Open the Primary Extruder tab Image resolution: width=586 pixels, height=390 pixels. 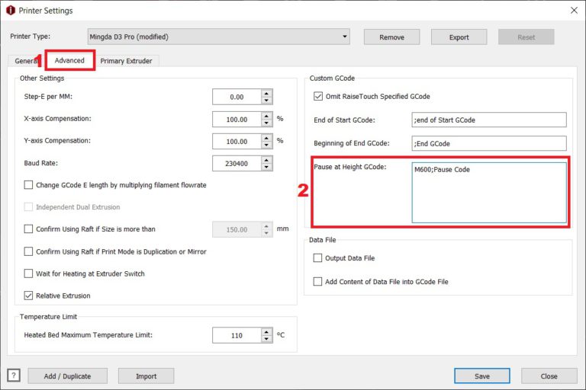pos(126,61)
